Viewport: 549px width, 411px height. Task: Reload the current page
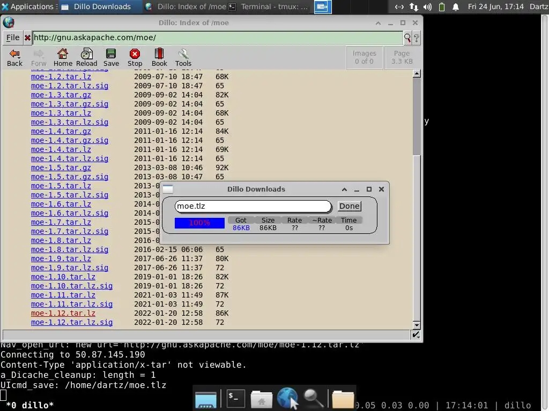(86, 58)
